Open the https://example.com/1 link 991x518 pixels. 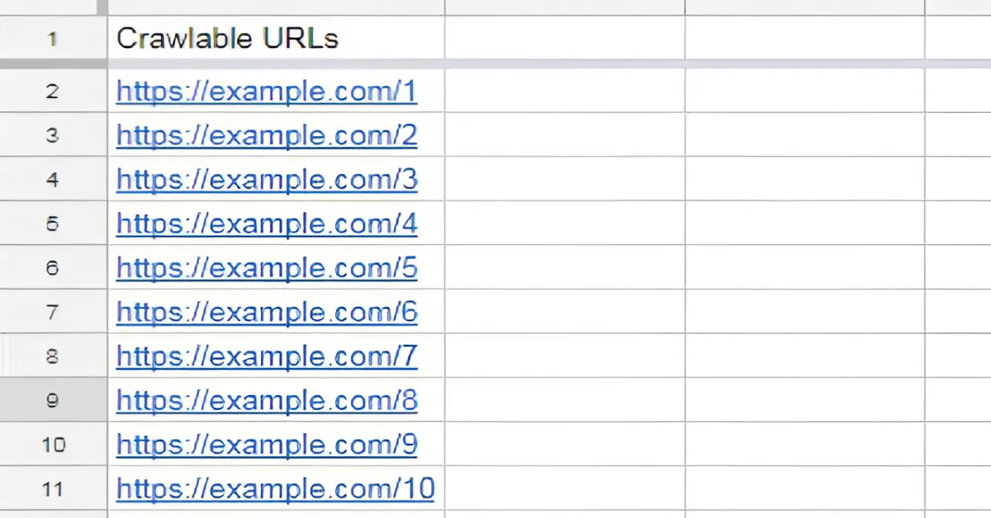tap(267, 92)
